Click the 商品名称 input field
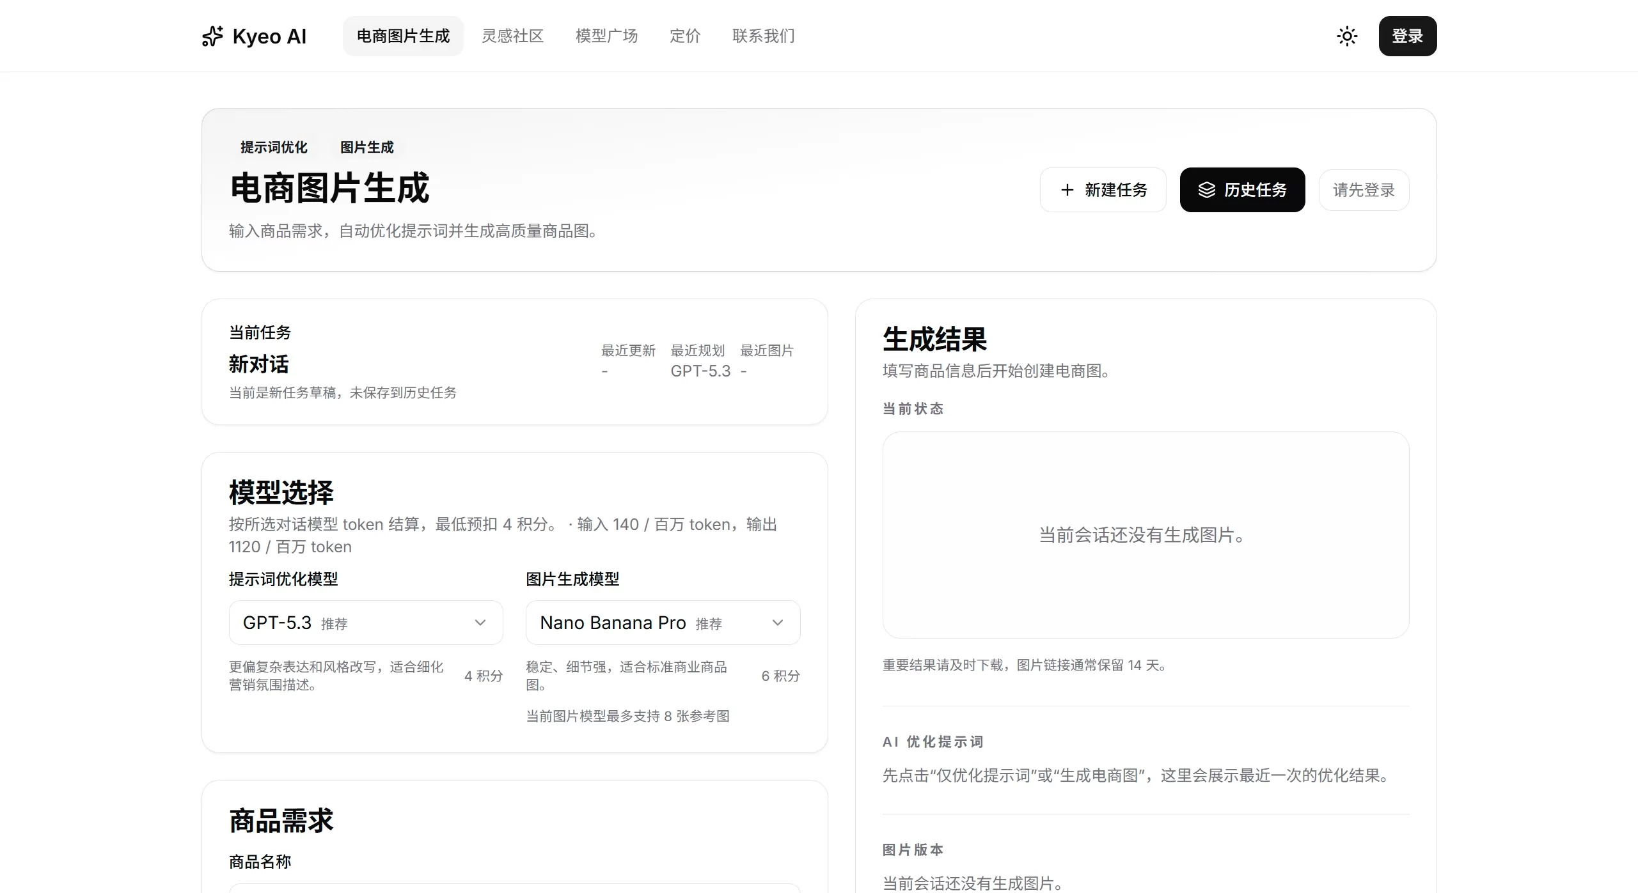The width and height of the screenshot is (1638, 893). [x=514, y=888]
